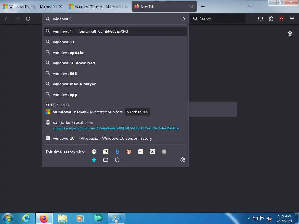299x224 pixels.
Task: Open the support.microsoft.com URL suggestion
Action: pyautogui.click(x=115, y=125)
